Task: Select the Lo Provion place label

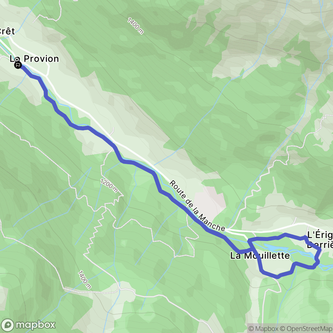Action: [x=34, y=59]
